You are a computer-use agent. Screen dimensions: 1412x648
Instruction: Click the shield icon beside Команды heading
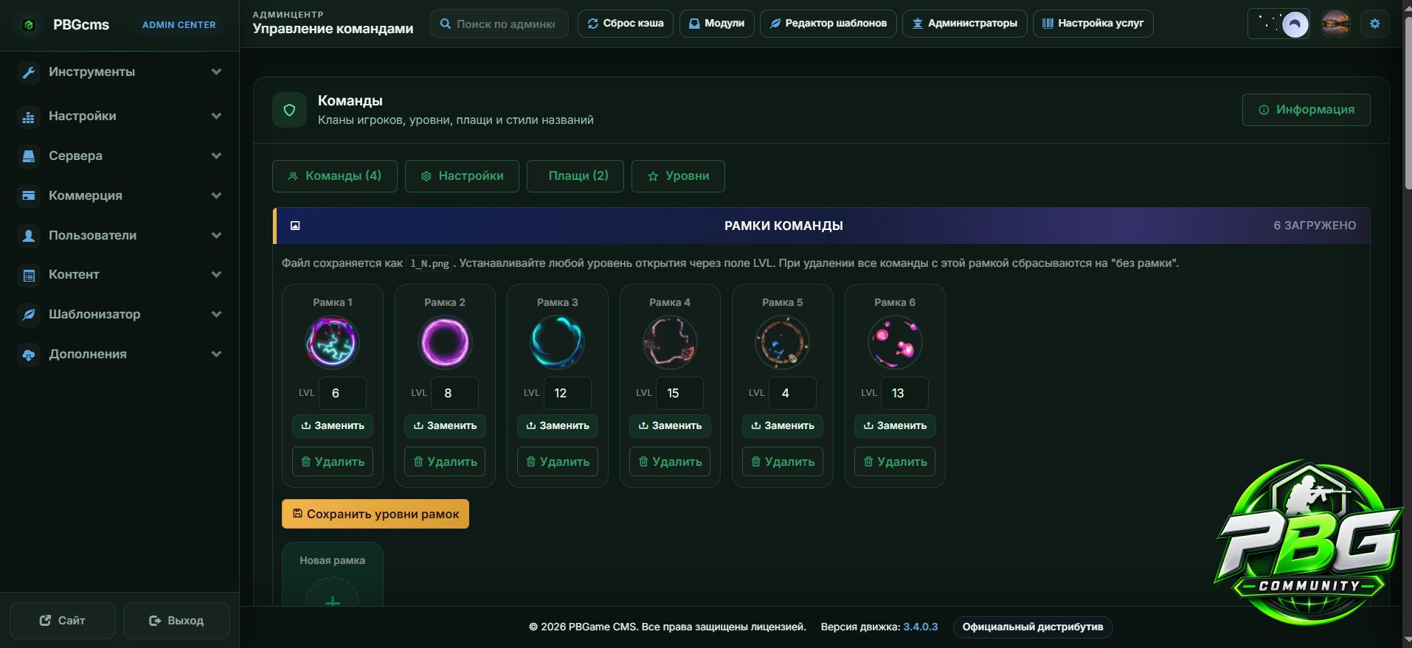click(x=289, y=110)
